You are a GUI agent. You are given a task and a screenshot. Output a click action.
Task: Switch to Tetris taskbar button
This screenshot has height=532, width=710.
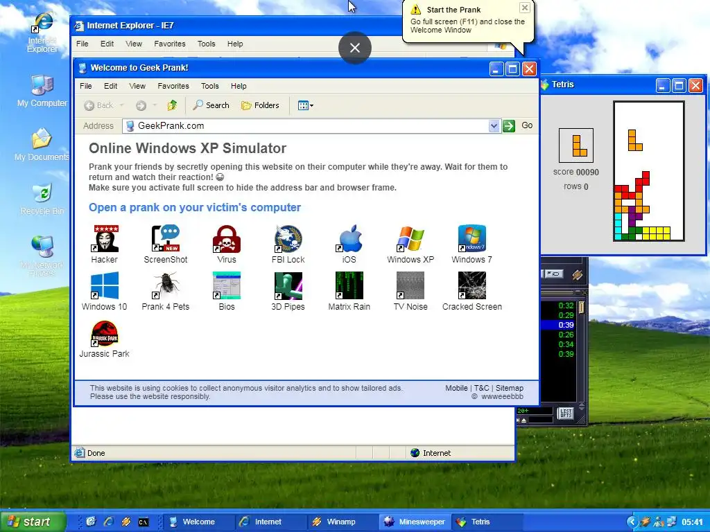click(x=487, y=522)
